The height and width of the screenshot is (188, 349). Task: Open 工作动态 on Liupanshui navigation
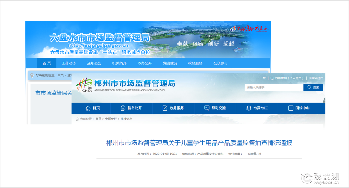[69, 63]
